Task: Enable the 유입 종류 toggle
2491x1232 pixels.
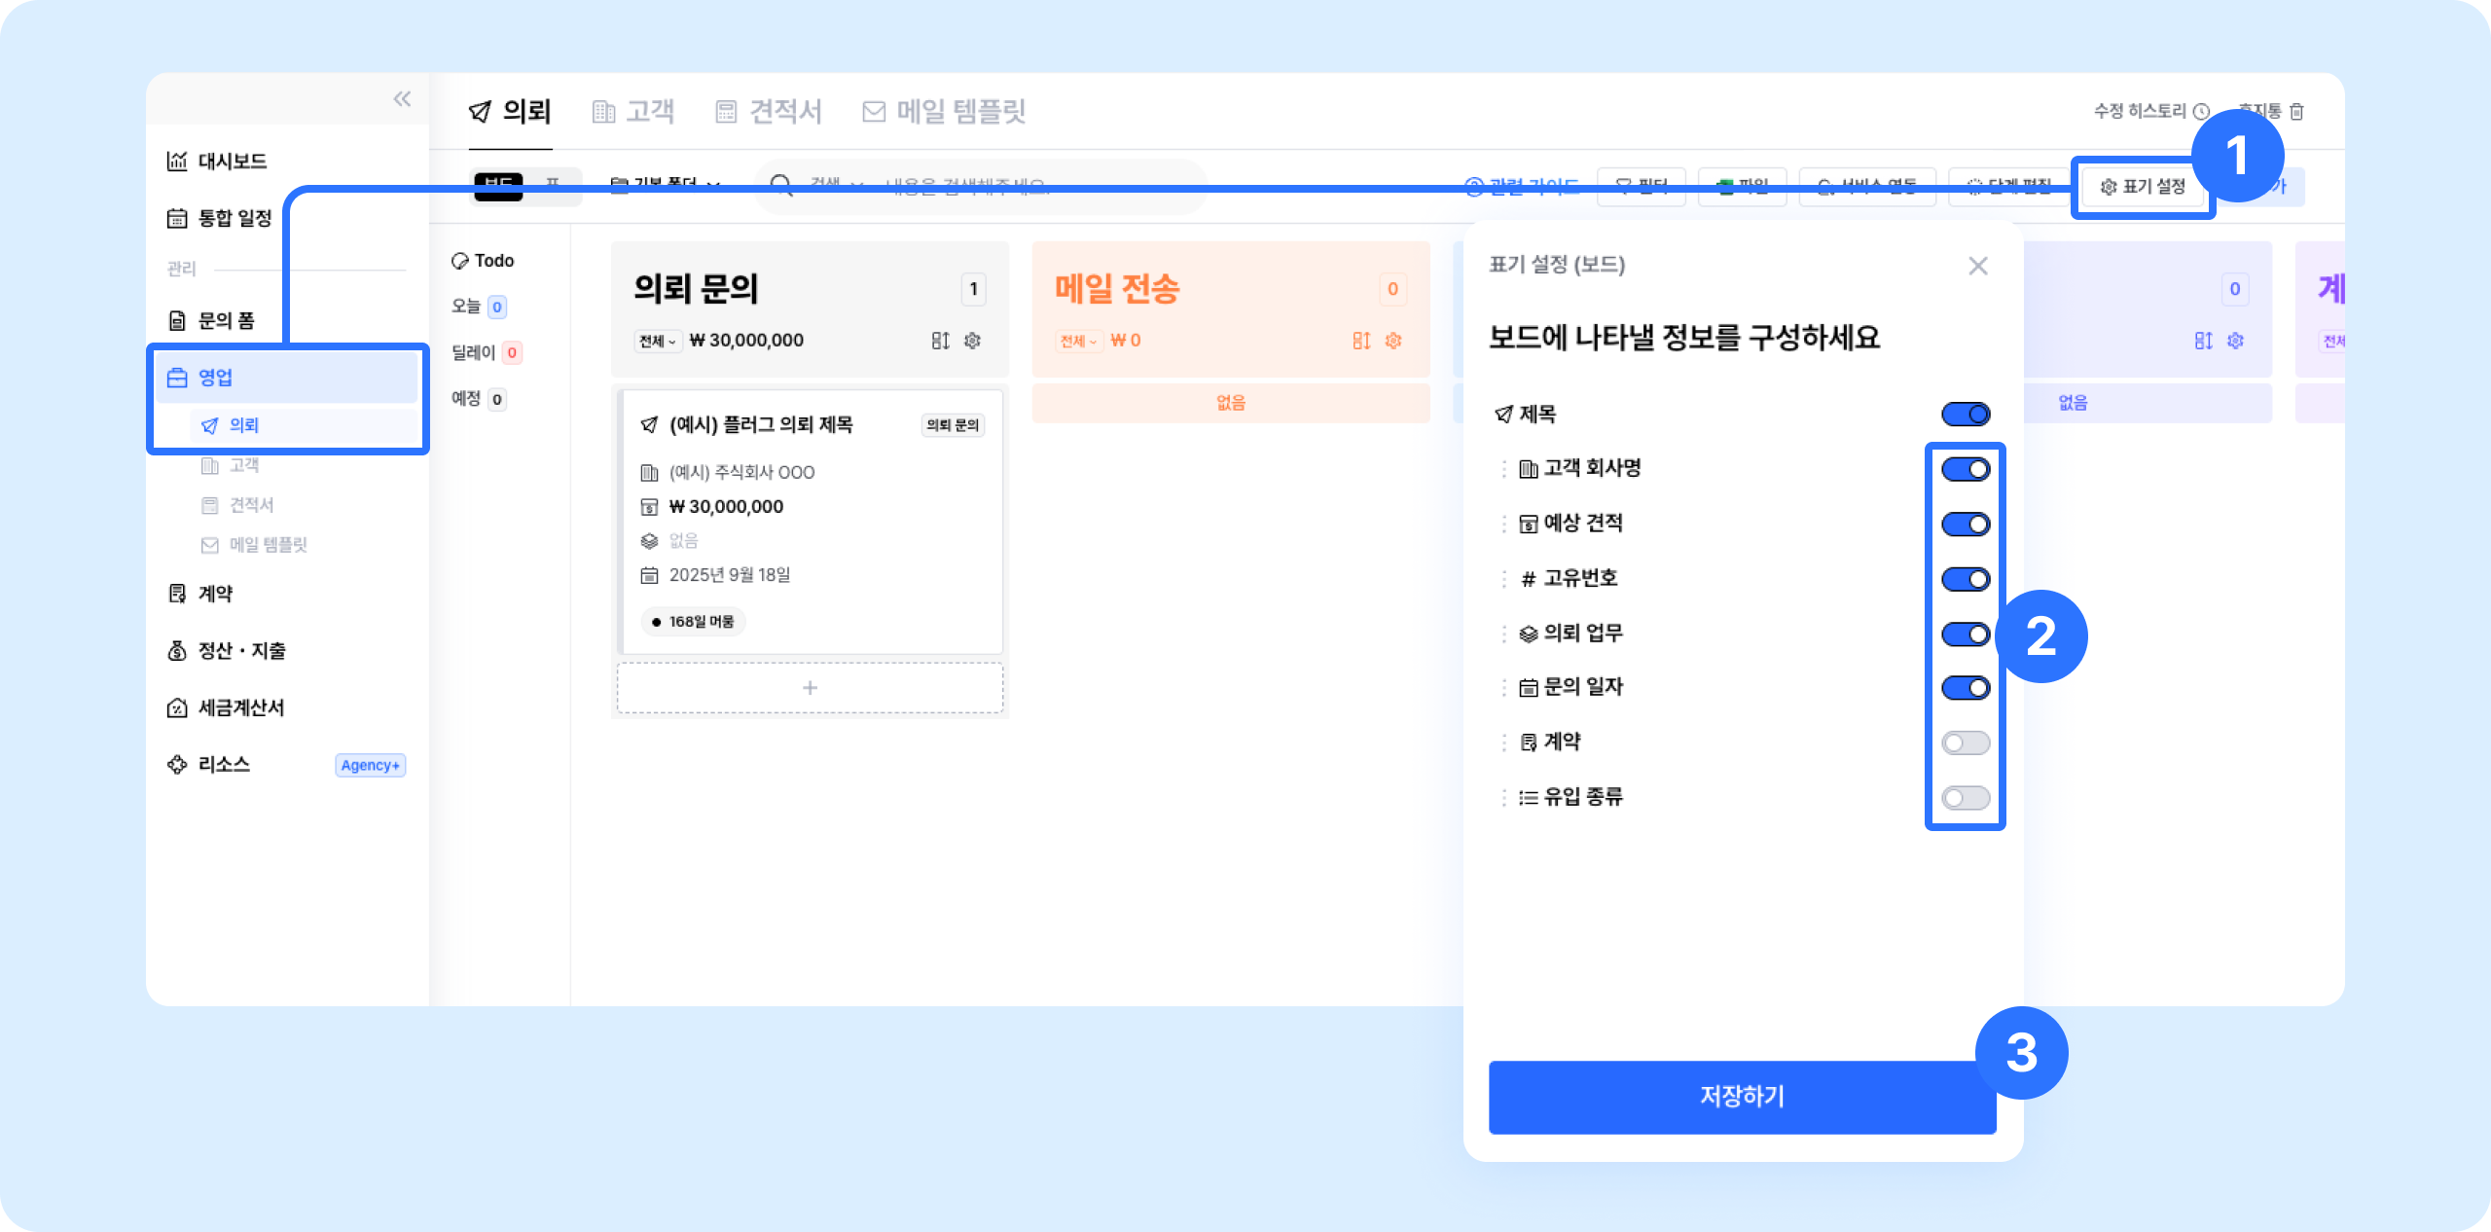Action: click(x=1965, y=798)
